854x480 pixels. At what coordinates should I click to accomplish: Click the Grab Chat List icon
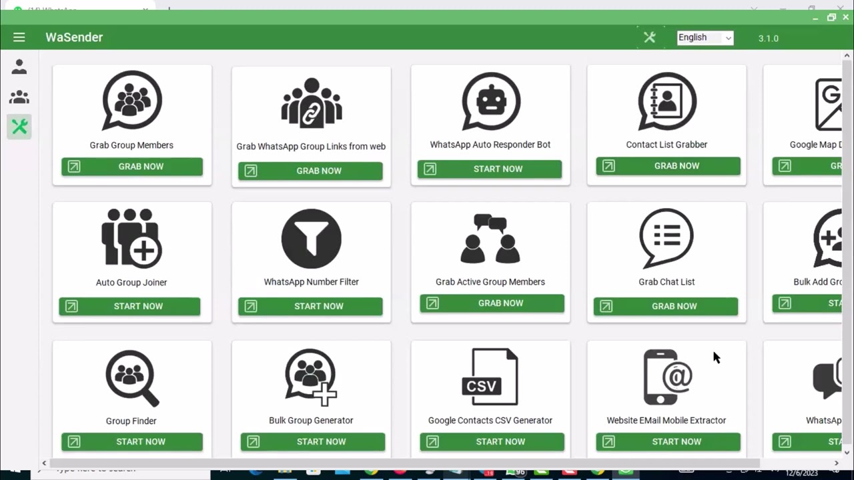[x=667, y=239]
